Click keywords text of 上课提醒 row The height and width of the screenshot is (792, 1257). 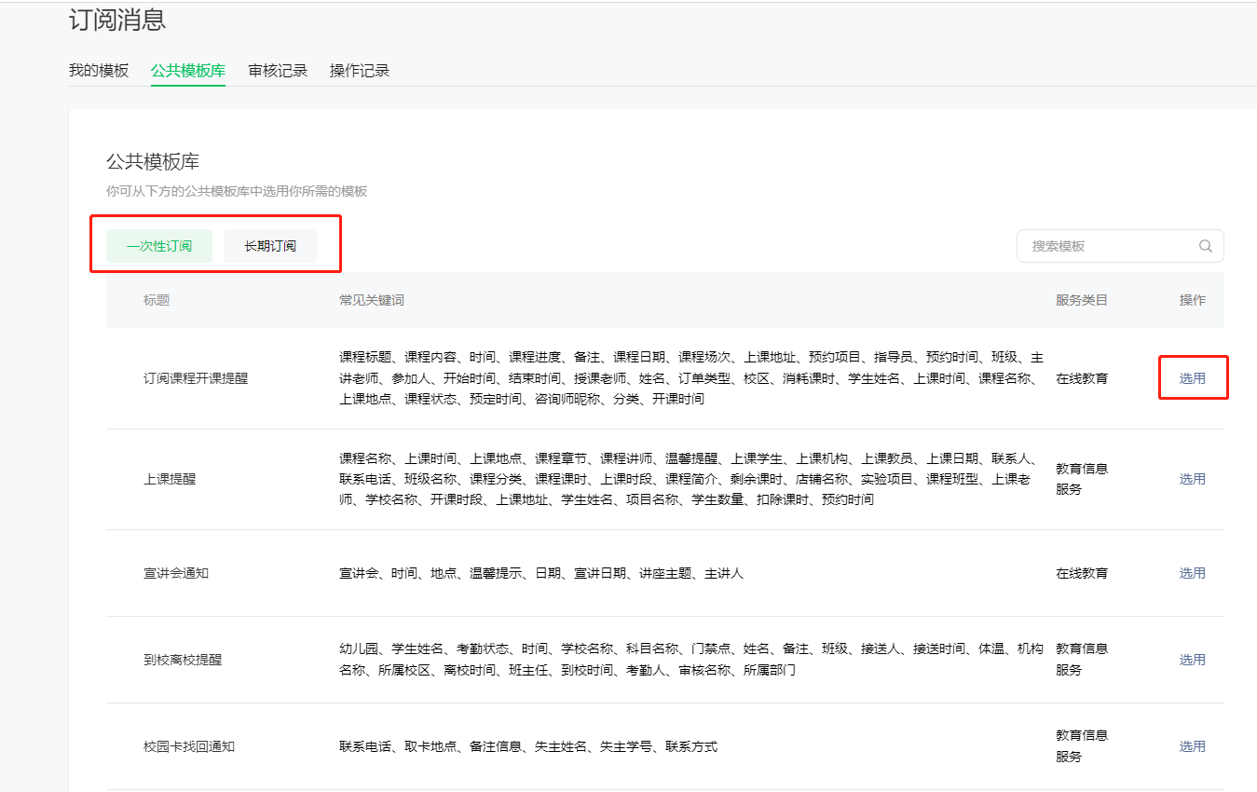click(x=688, y=479)
